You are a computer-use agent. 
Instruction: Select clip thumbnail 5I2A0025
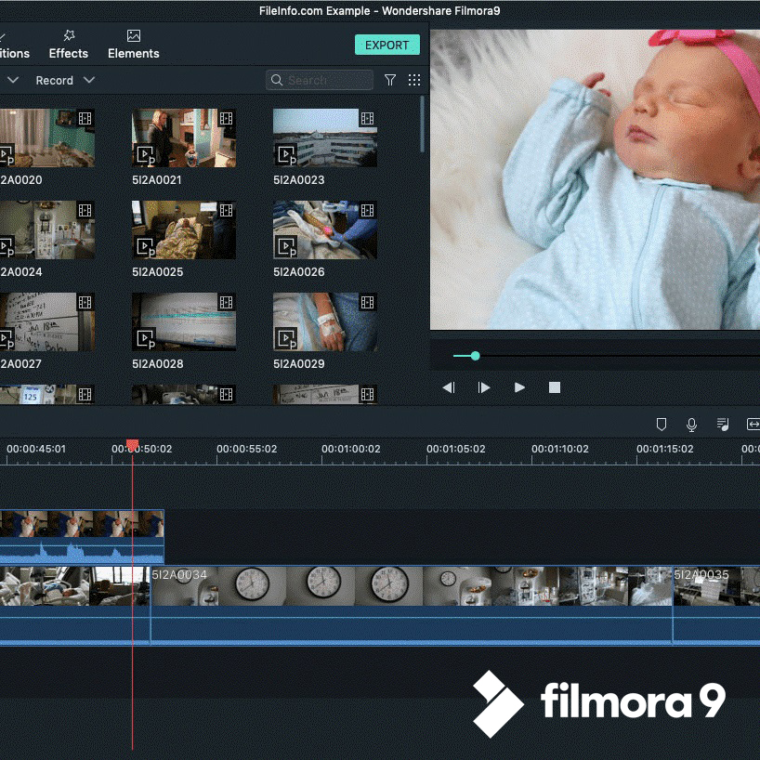tap(184, 229)
